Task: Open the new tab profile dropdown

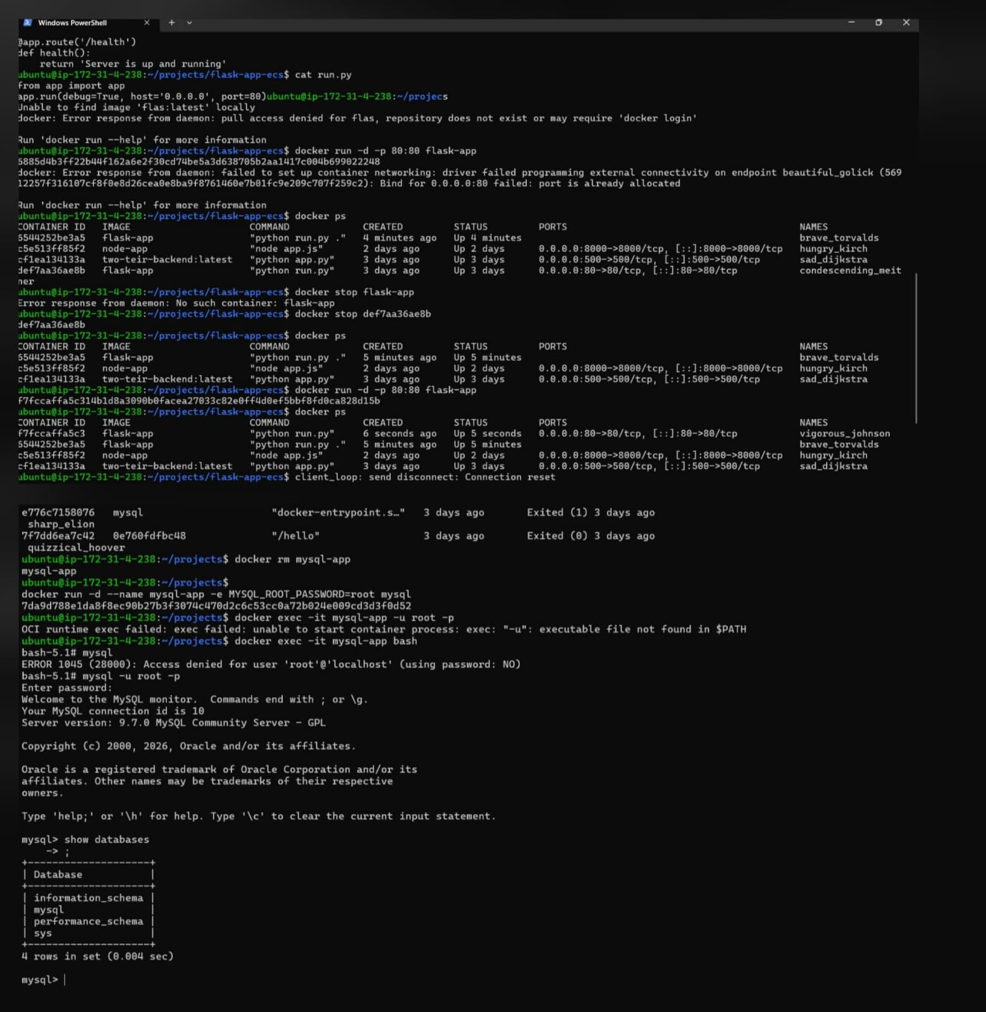Action: click(x=189, y=23)
